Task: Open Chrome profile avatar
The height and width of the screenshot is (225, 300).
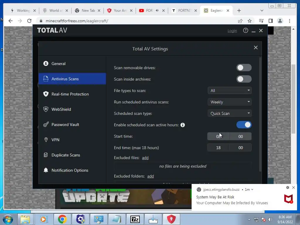Action: click(x=280, y=21)
